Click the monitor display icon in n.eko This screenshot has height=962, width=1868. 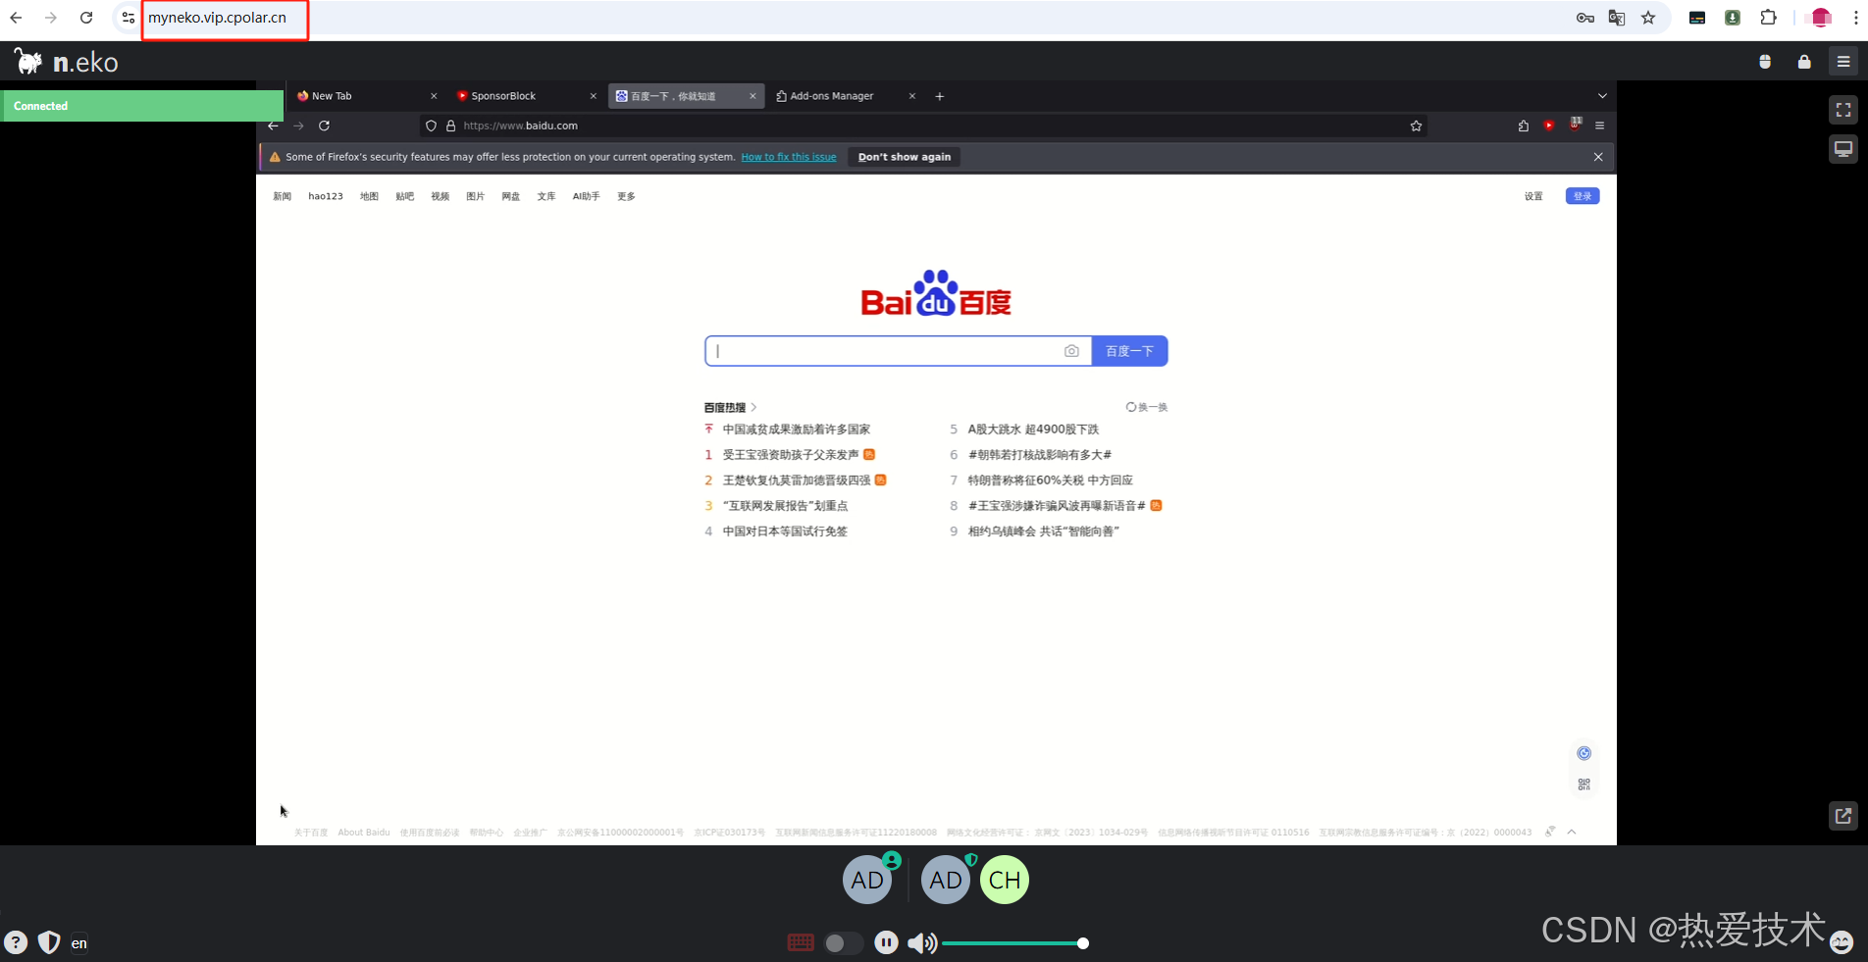pyautogui.click(x=1843, y=149)
